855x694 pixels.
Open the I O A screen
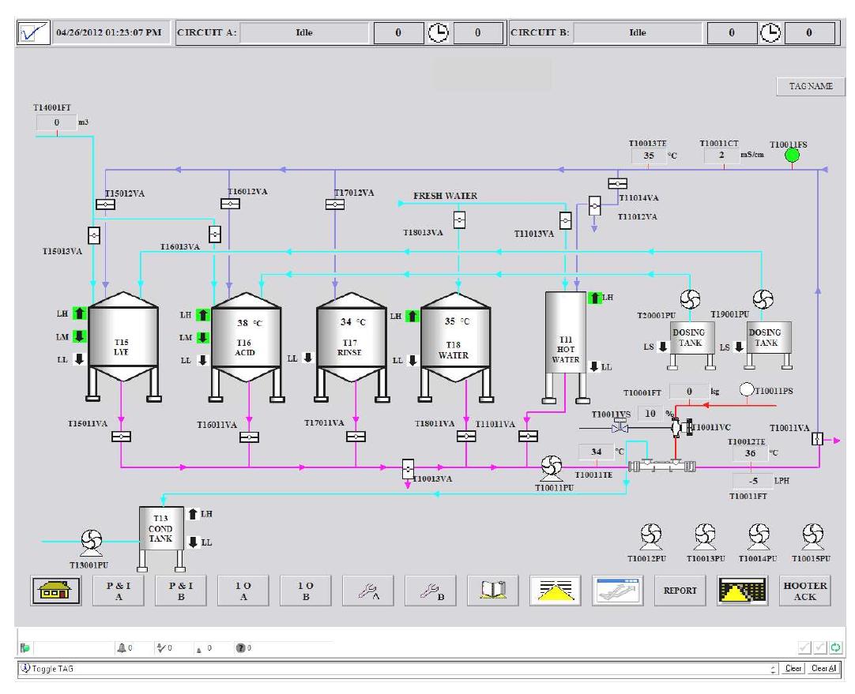[x=243, y=591]
